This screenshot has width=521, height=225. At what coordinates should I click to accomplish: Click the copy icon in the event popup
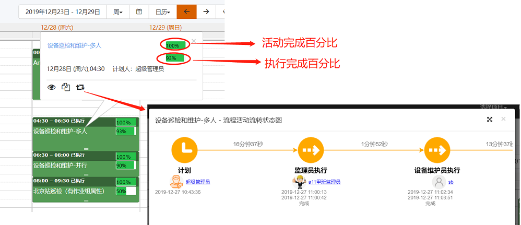tap(66, 87)
